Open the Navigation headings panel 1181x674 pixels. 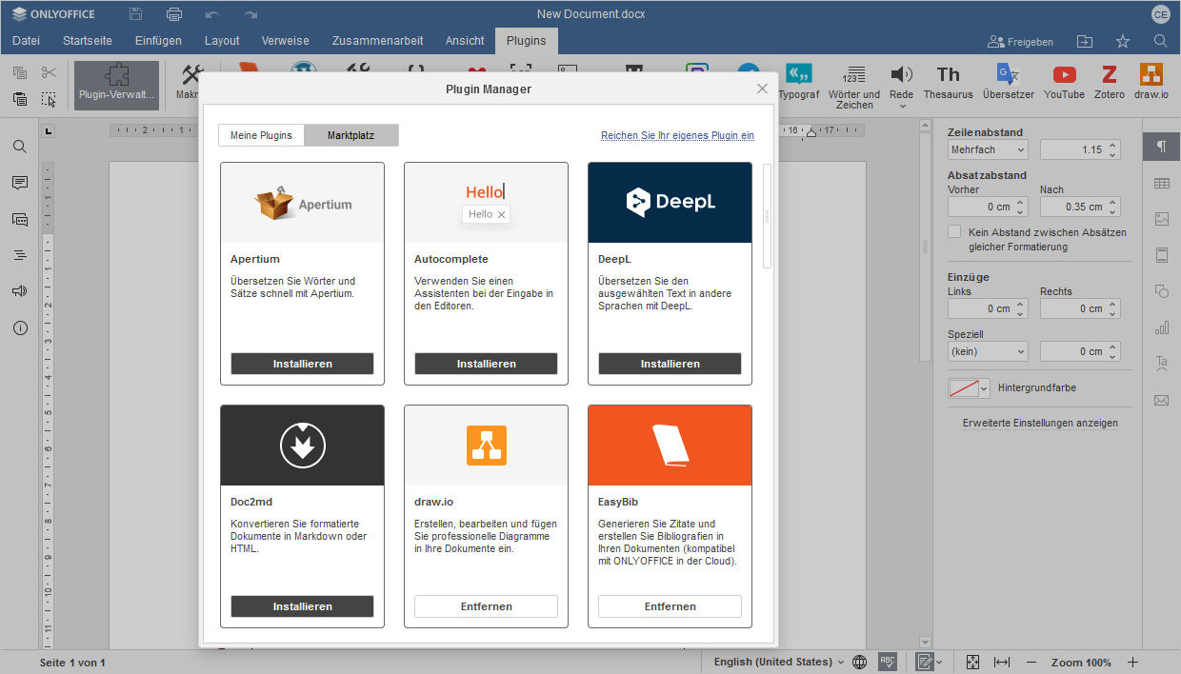pyautogui.click(x=20, y=255)
